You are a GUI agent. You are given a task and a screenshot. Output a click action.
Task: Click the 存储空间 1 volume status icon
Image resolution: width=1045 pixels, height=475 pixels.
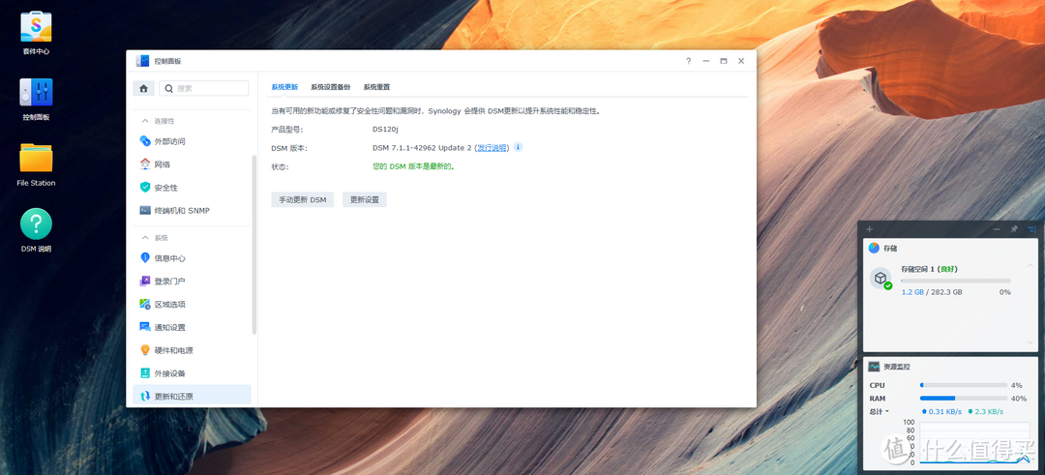(881, 279)
